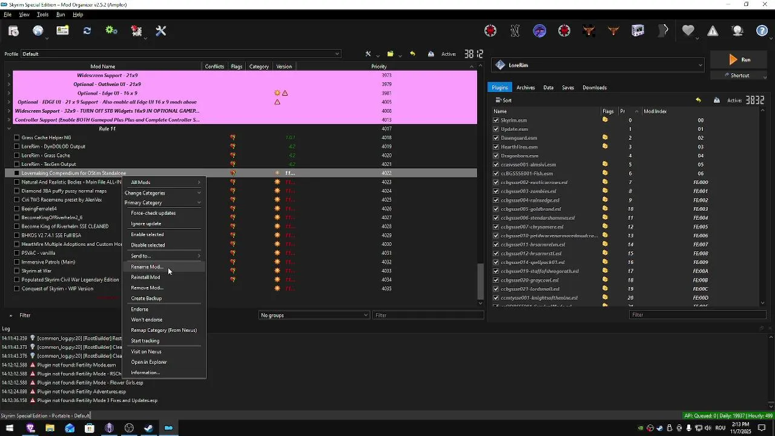Click the heart Endorse toolbar icon
Screen dimensions: 775x436
click(688, 31)
